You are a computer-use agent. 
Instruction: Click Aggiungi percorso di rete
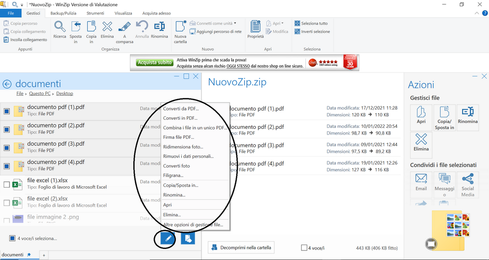216,32
